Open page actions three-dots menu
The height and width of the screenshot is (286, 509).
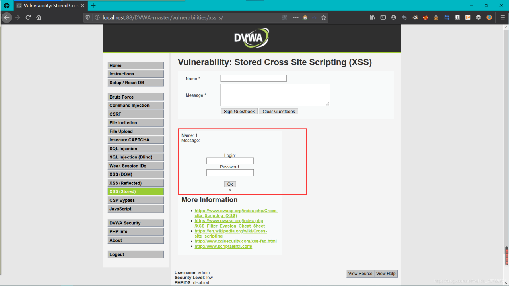click(295, 17)
